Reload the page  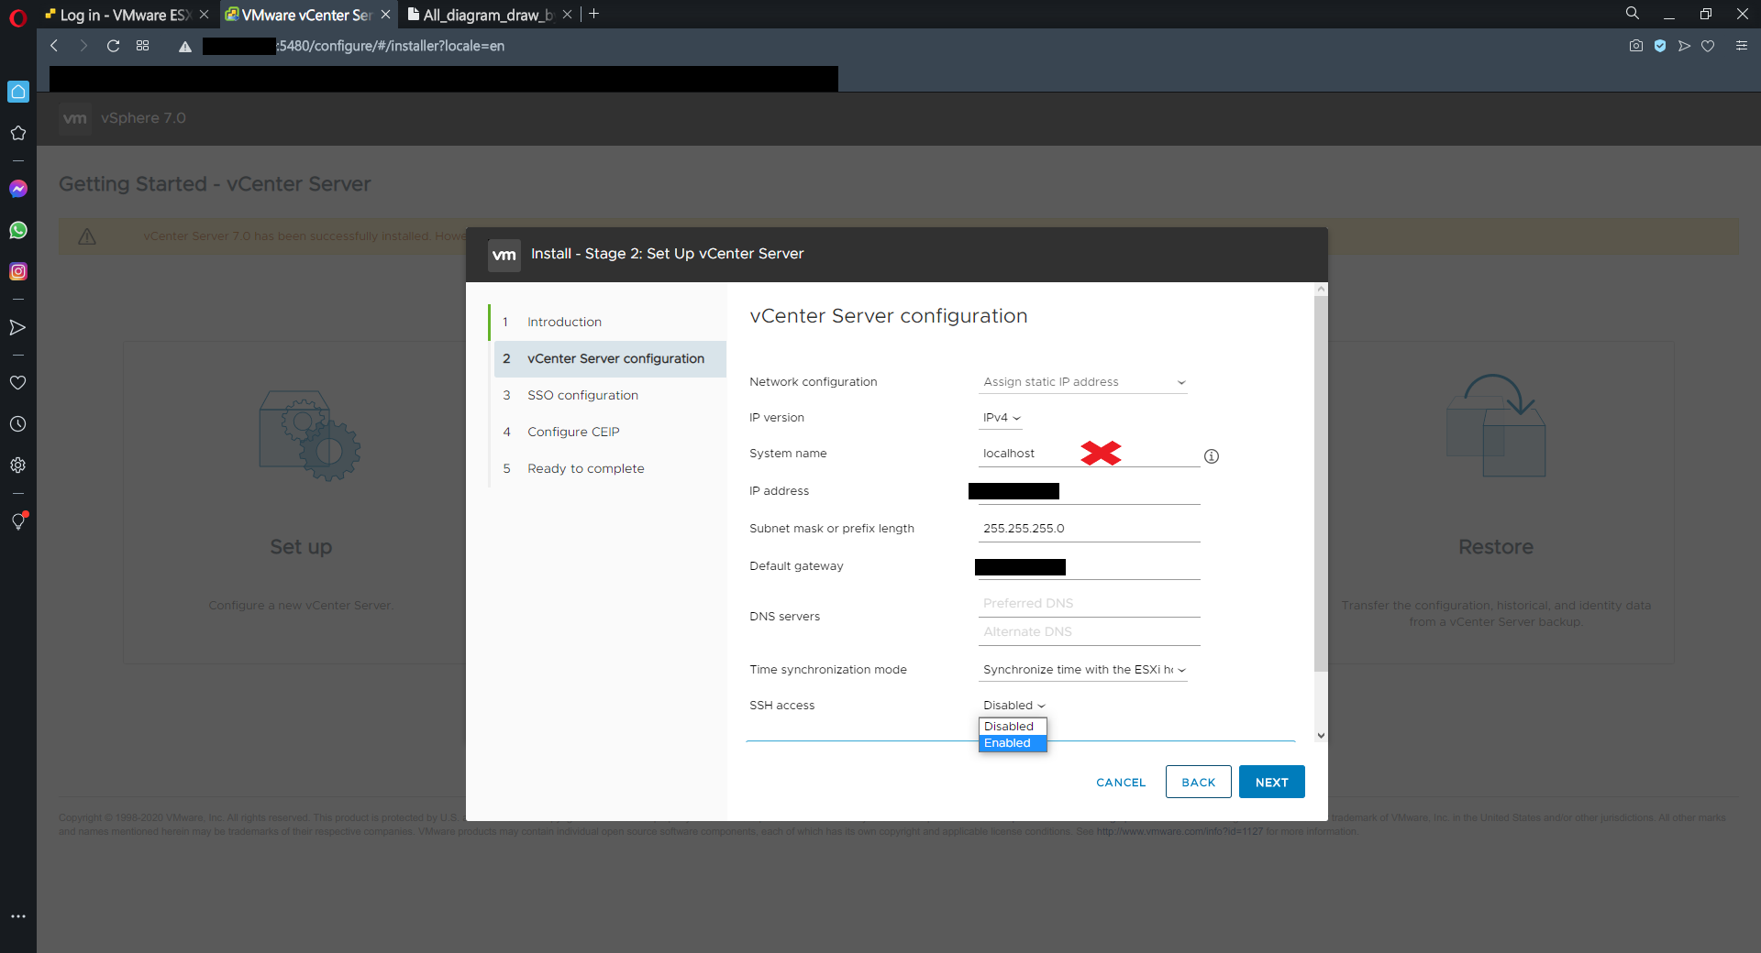pyautogui.click(x=113, y=46)
